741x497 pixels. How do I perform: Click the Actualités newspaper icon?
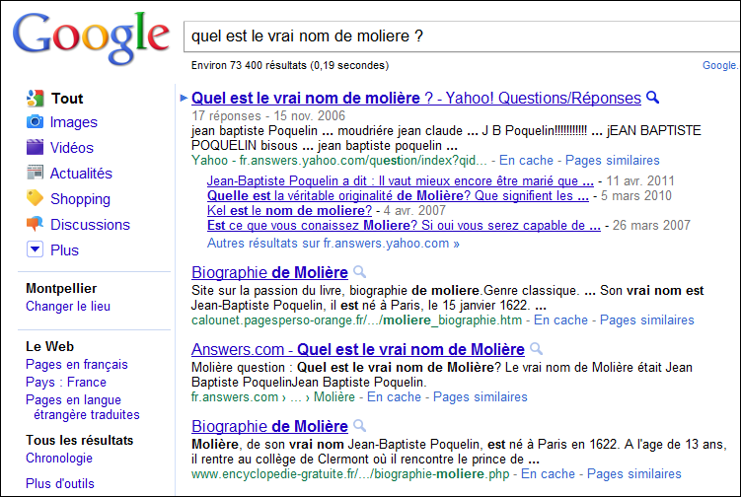(x=35, y=174)
